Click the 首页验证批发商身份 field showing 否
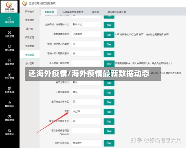The image size is (186, 148). (x=86, y=121)
